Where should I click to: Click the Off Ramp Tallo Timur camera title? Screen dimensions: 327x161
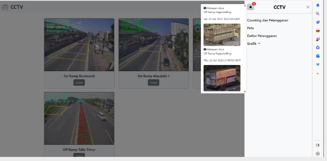point(79,150)
